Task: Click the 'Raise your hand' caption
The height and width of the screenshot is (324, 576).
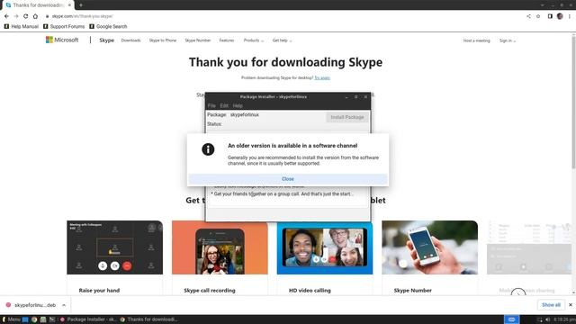Action: click(x=99, y=290)
